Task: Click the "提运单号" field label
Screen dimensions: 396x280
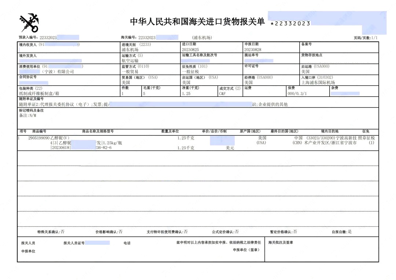Action: [x=251, y=55]
